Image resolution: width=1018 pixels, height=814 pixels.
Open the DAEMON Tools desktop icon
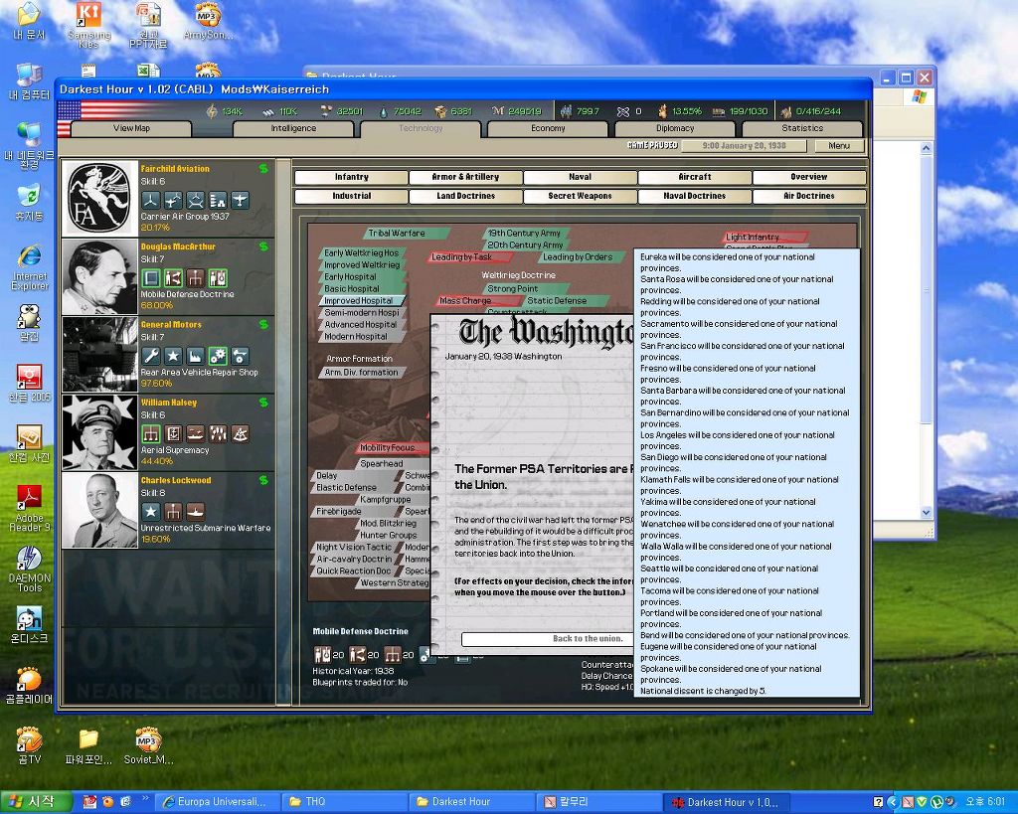click(29, 569)
